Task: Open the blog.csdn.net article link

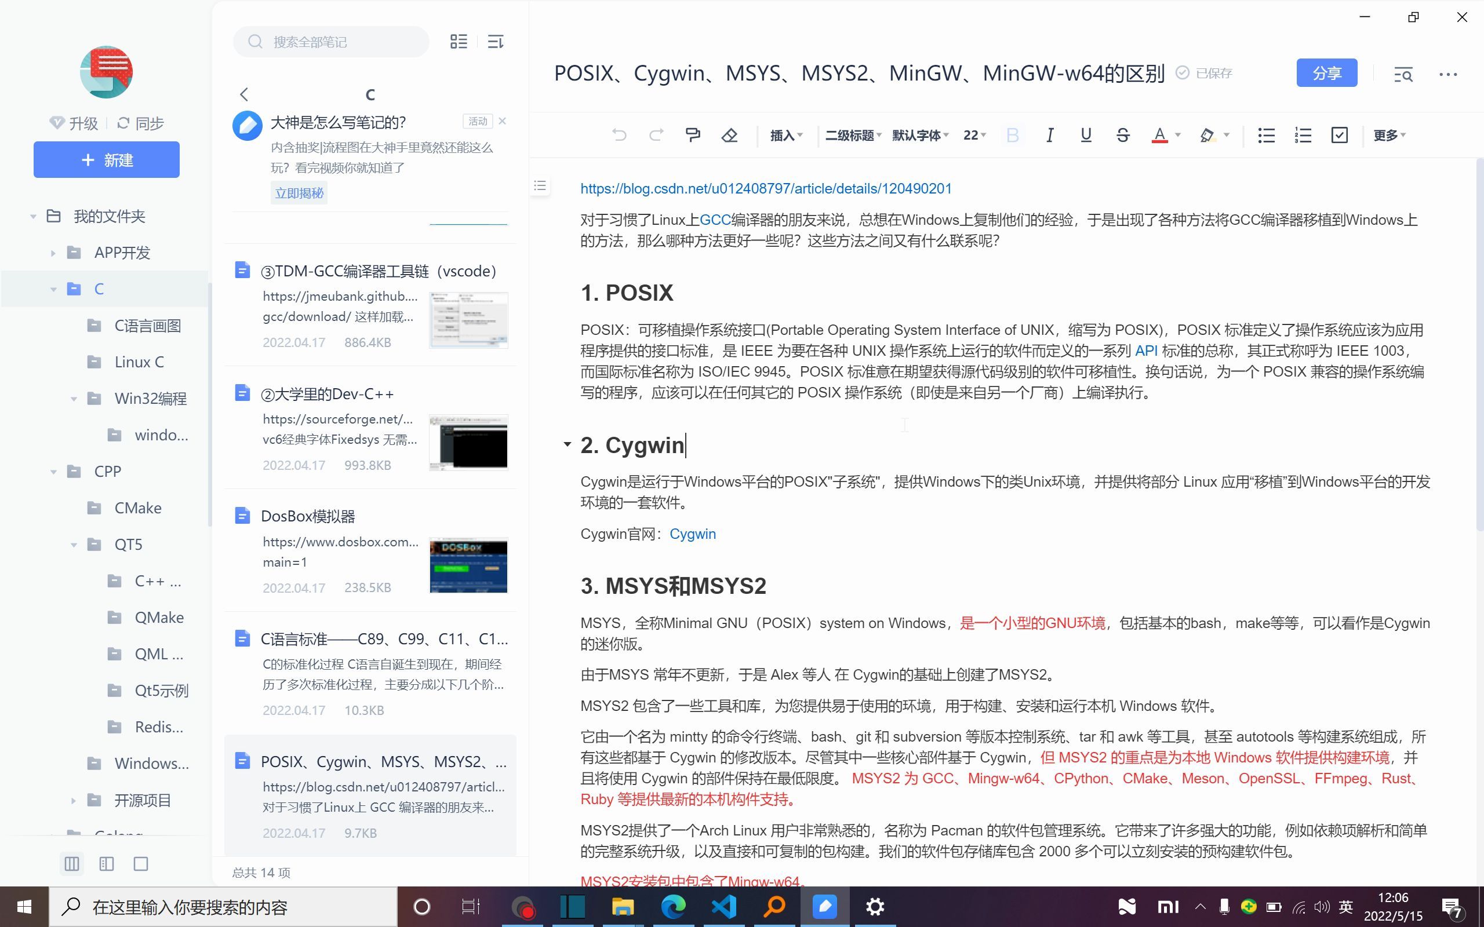Action: click(766, 188)
